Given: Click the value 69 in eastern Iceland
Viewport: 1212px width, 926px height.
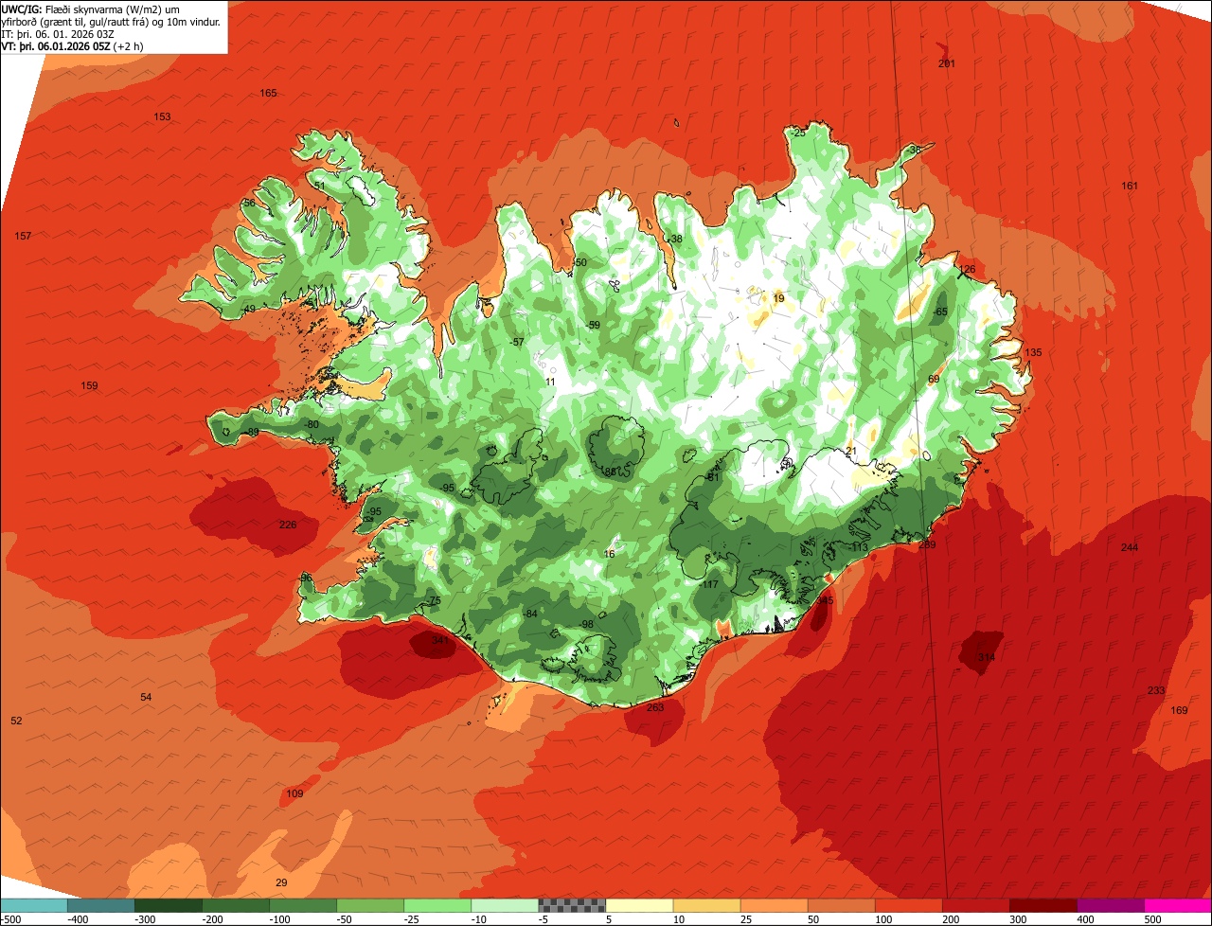Looking at the screenshot, I should [934, 380].
